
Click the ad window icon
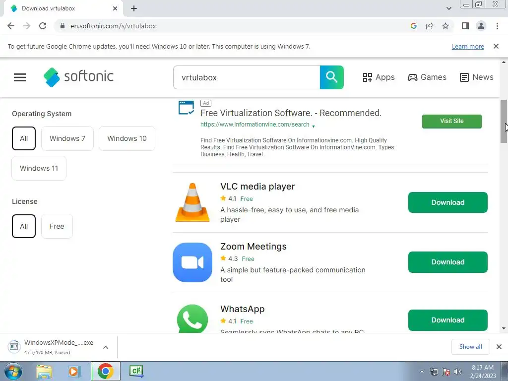[187, 108]
